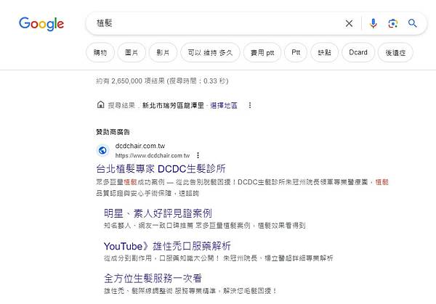Select the 費用 ptt chip
Image resolution: width=436 pixels, height=304 pixels.
[262, 52]
